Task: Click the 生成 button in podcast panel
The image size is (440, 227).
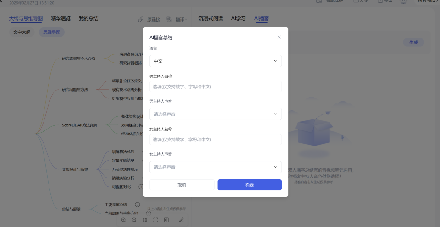Action: (x=413, y=42)
